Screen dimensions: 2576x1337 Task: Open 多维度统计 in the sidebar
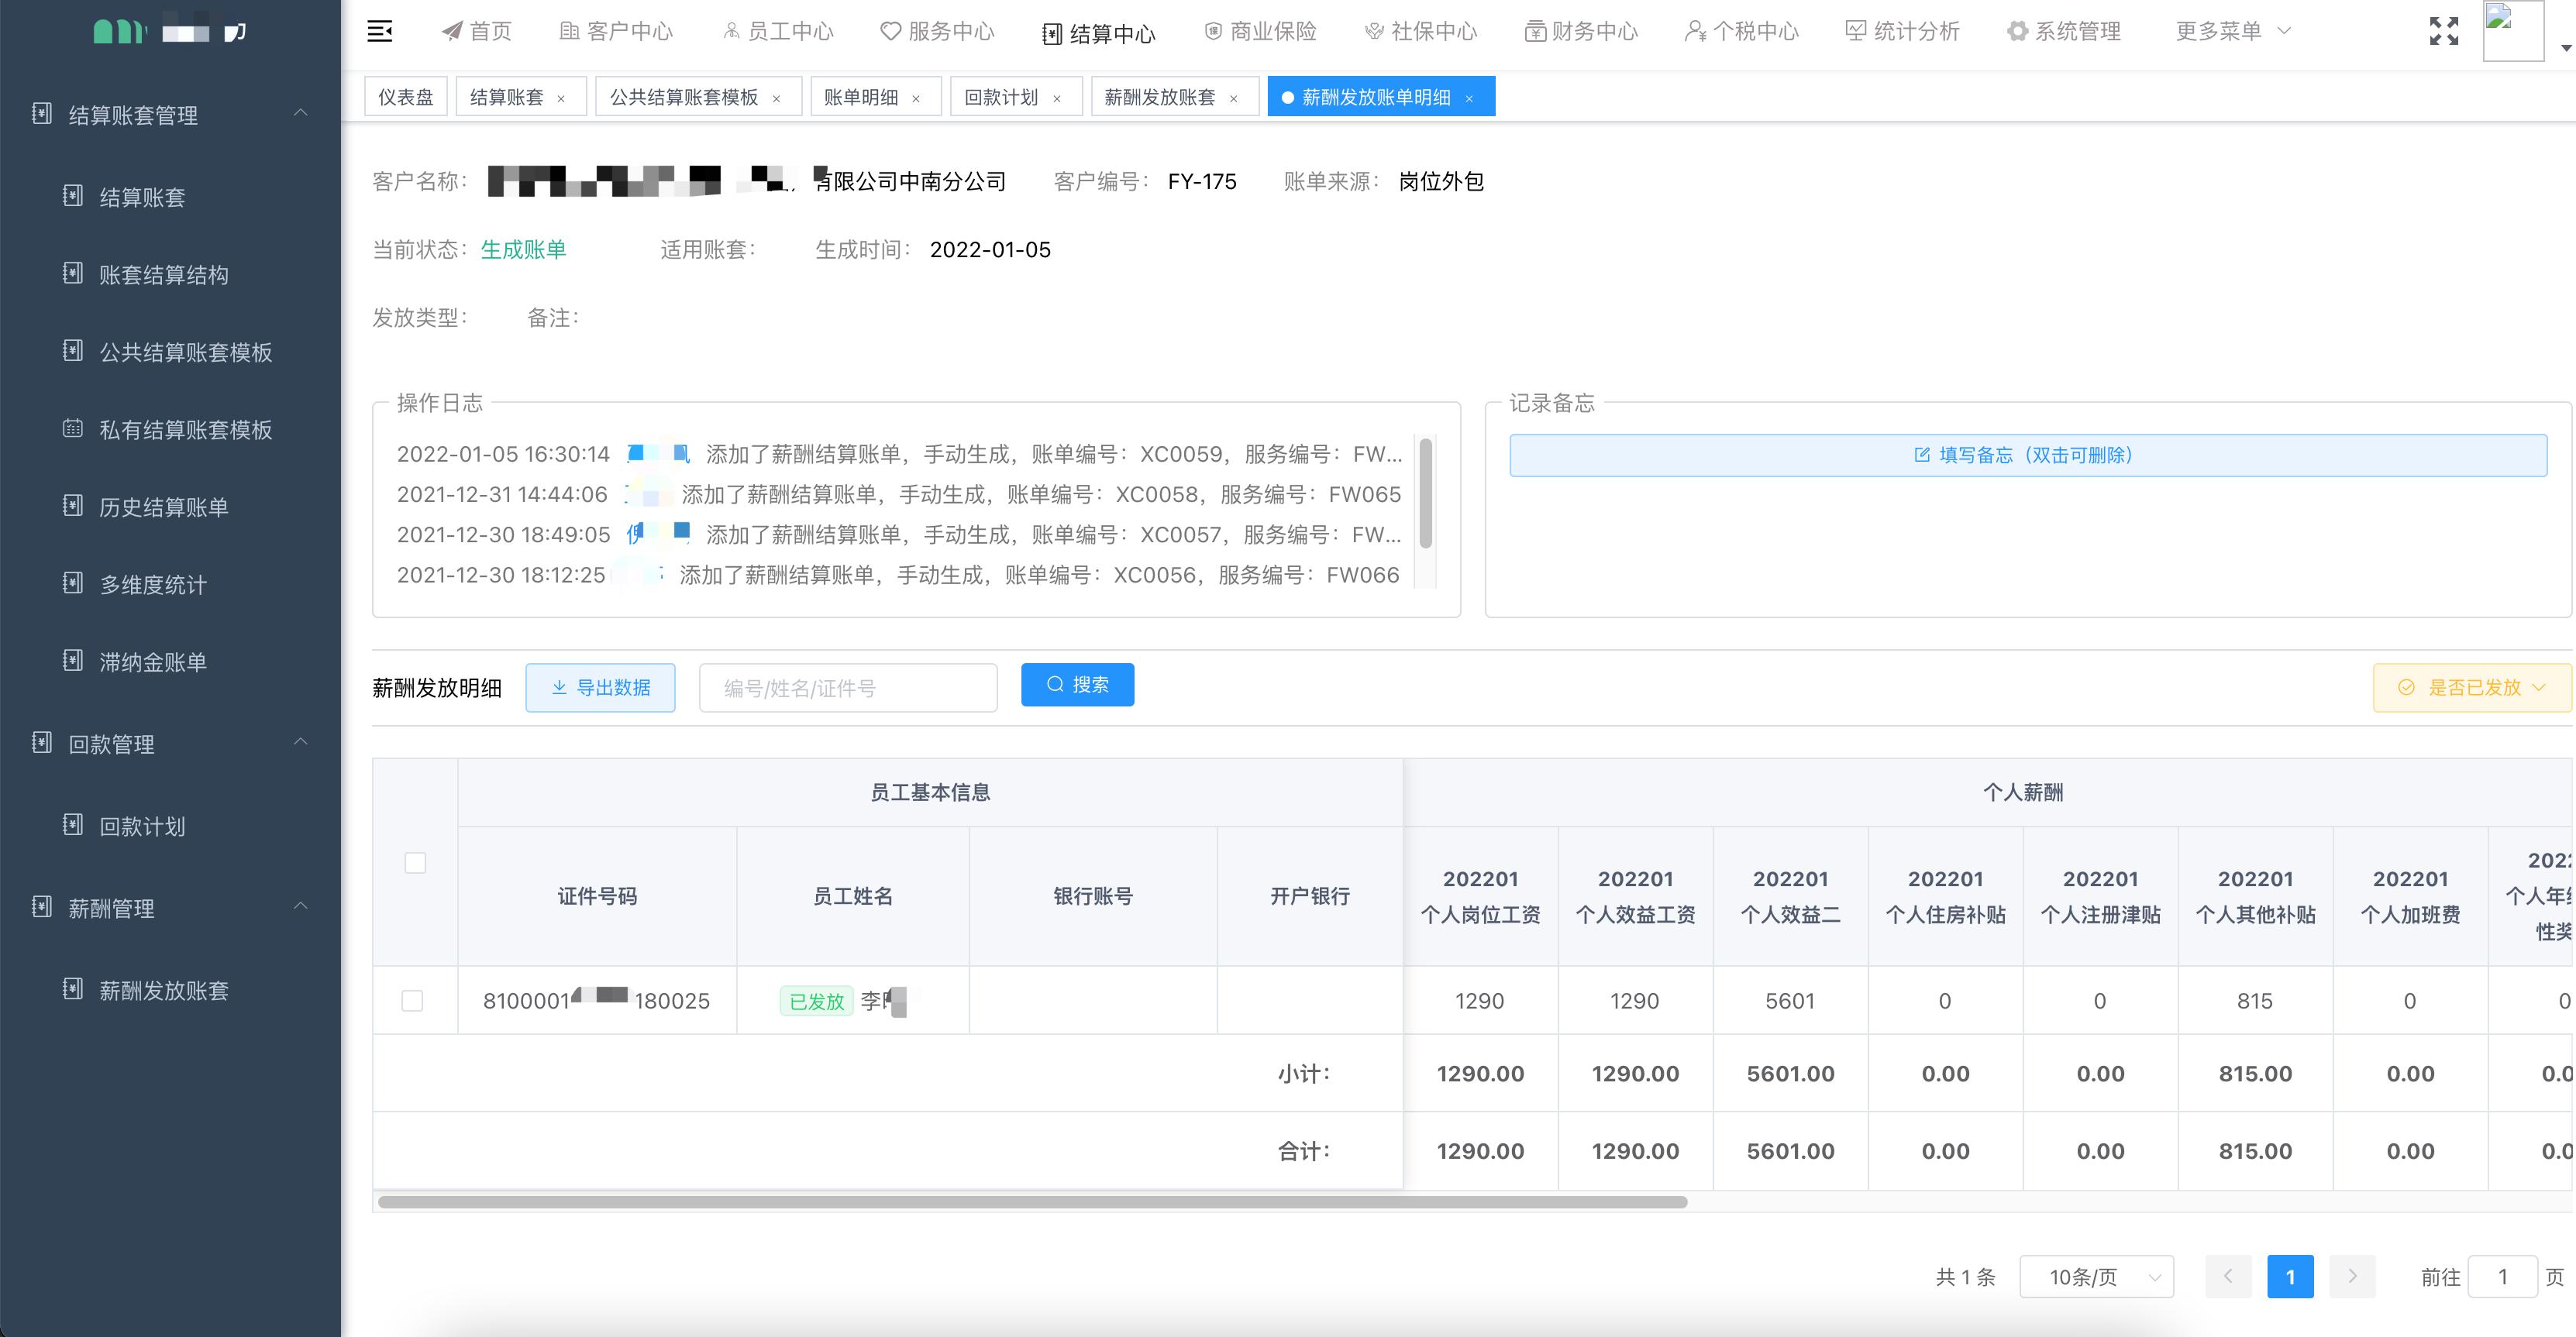152,586
